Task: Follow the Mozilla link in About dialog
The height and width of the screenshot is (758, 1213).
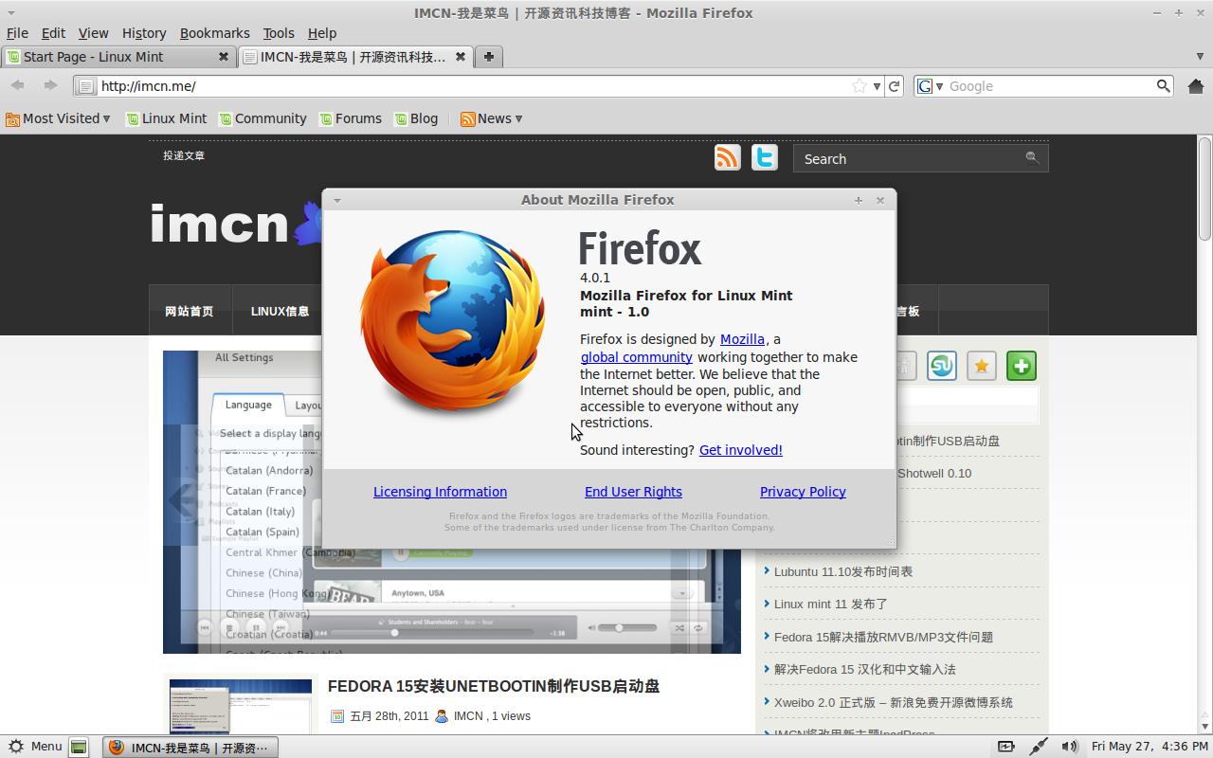Action: pyautogui.click(x=742, y=339)
